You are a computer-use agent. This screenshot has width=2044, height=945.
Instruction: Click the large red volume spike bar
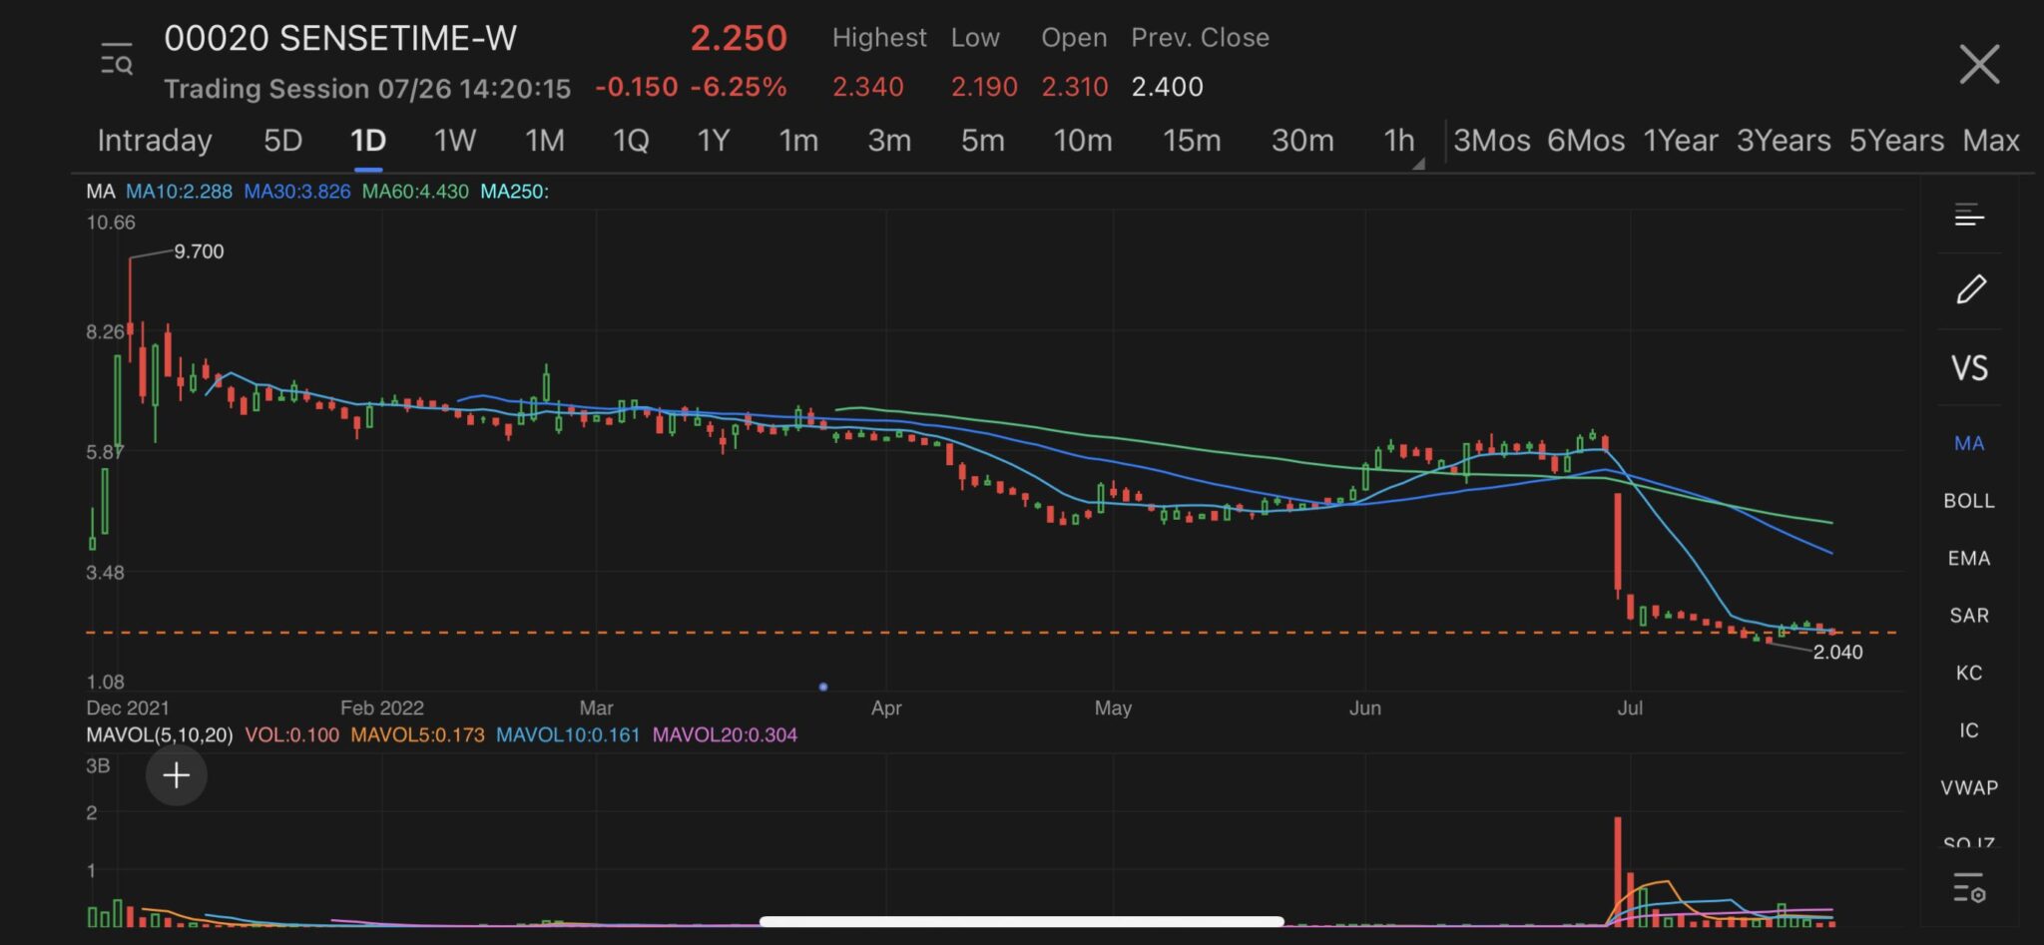[x=1618, y=872]
